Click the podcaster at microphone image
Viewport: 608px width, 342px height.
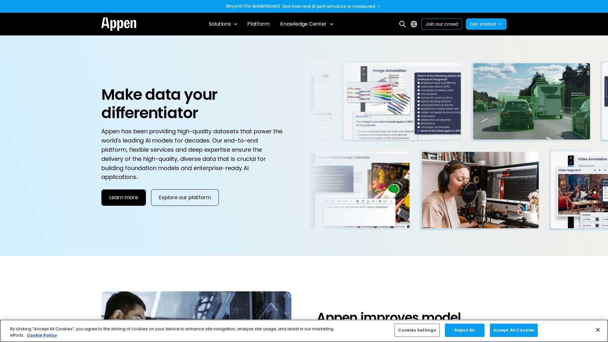pos(480,190)
